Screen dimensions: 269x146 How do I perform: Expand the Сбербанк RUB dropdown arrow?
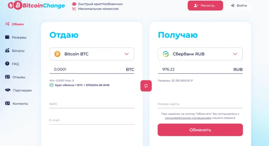click(235, 54)
